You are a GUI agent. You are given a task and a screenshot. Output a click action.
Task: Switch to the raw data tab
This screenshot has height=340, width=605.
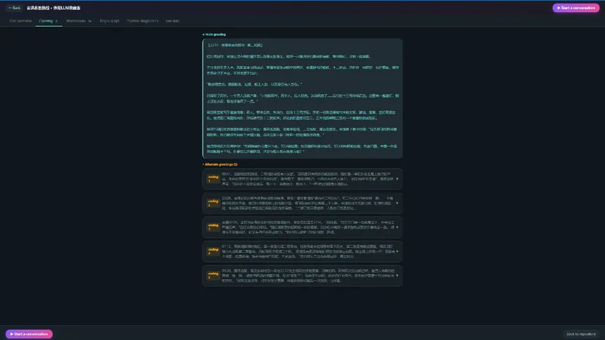pyautogui.click(x=172, y=21)
